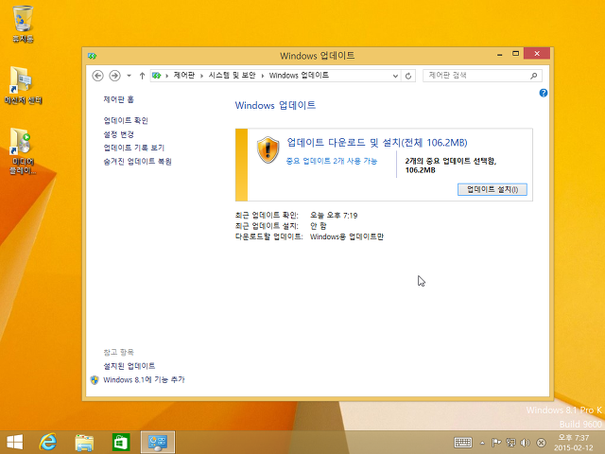Click 오늘 오후 7:19 last check time

(x=334, y=216)
